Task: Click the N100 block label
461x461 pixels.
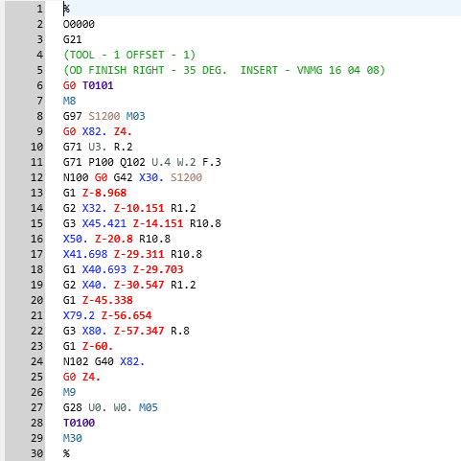Action: (76, 177)
